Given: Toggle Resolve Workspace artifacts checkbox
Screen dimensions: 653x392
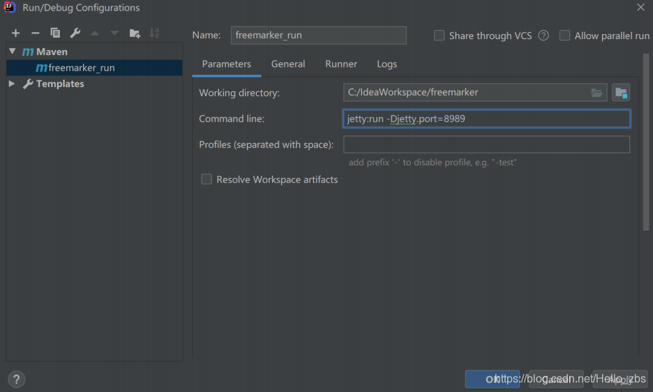Looking at the screenshot, I should (x=207, y=179).
